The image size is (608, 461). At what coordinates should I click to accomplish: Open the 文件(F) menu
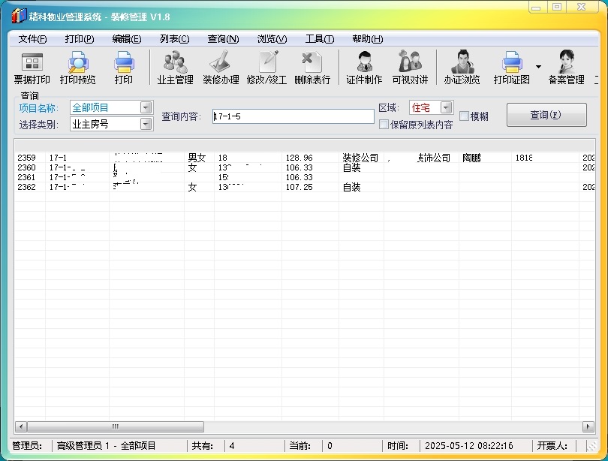coord(32,39)
